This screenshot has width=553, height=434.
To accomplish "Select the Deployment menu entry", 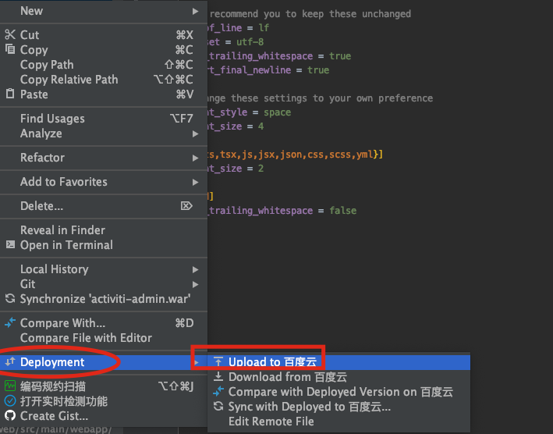I will pos(103,362).
